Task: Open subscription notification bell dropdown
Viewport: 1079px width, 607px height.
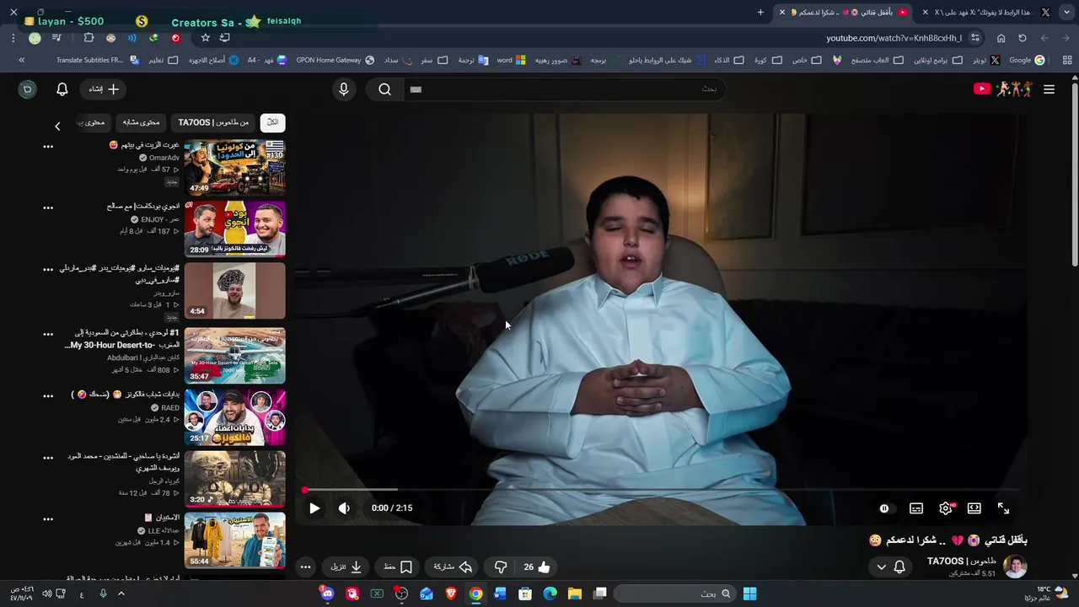Action: (891, 567)
